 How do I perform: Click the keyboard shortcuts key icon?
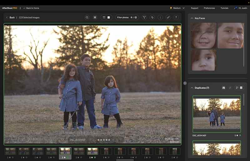168,17
